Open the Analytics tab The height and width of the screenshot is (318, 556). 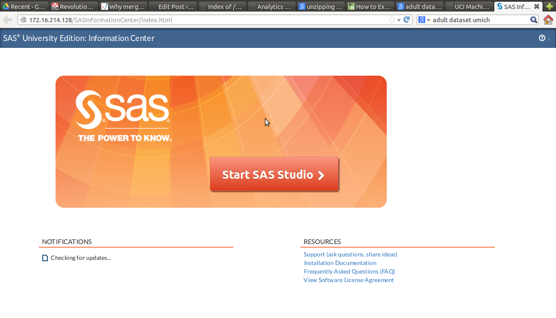[272, 6]
